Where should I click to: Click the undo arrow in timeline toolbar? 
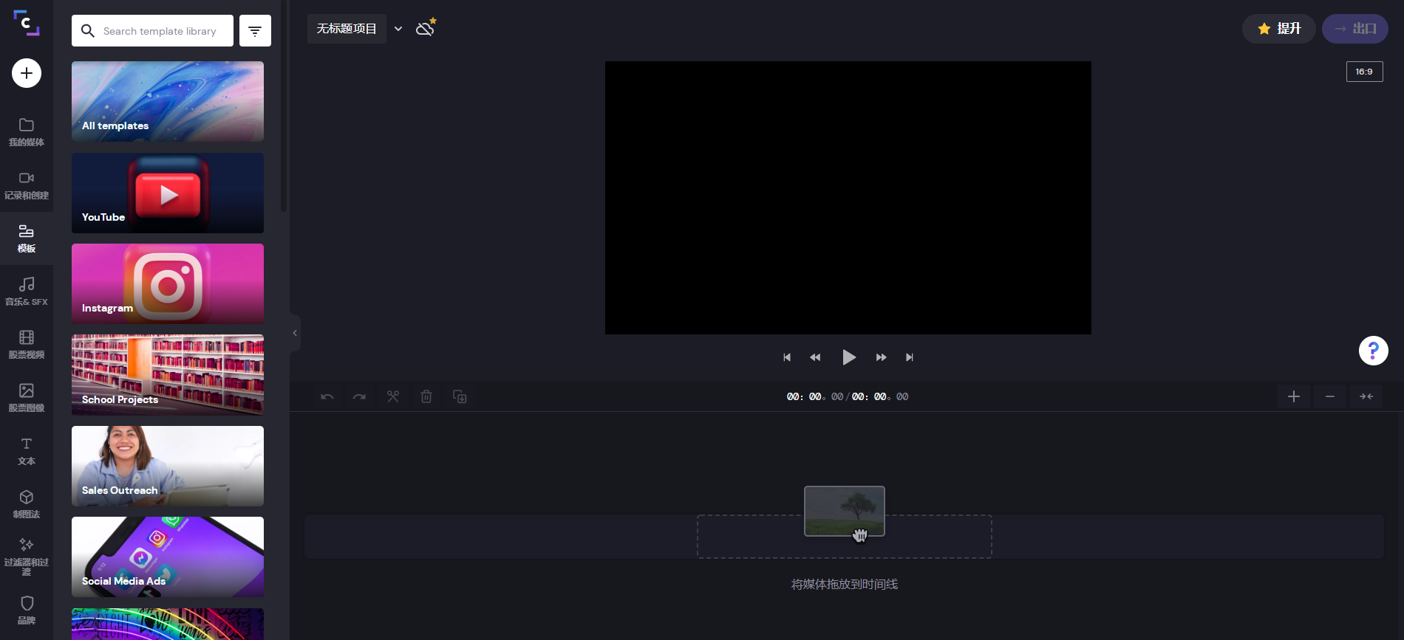[x=327, y=397]
